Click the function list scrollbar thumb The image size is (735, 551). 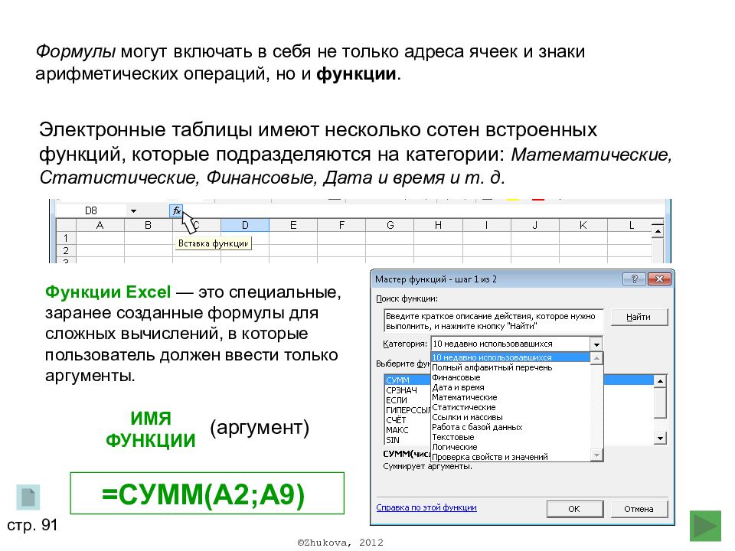tap(660, 403)
